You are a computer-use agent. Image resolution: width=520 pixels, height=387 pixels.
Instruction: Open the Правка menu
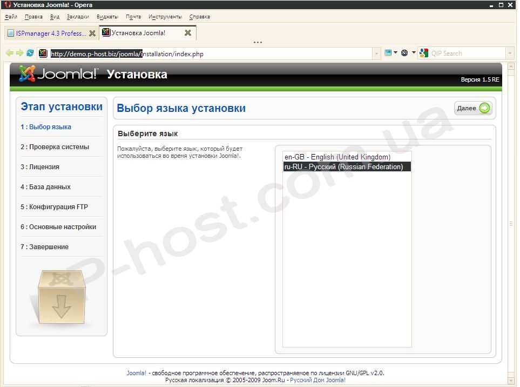[x=33, y=17]
